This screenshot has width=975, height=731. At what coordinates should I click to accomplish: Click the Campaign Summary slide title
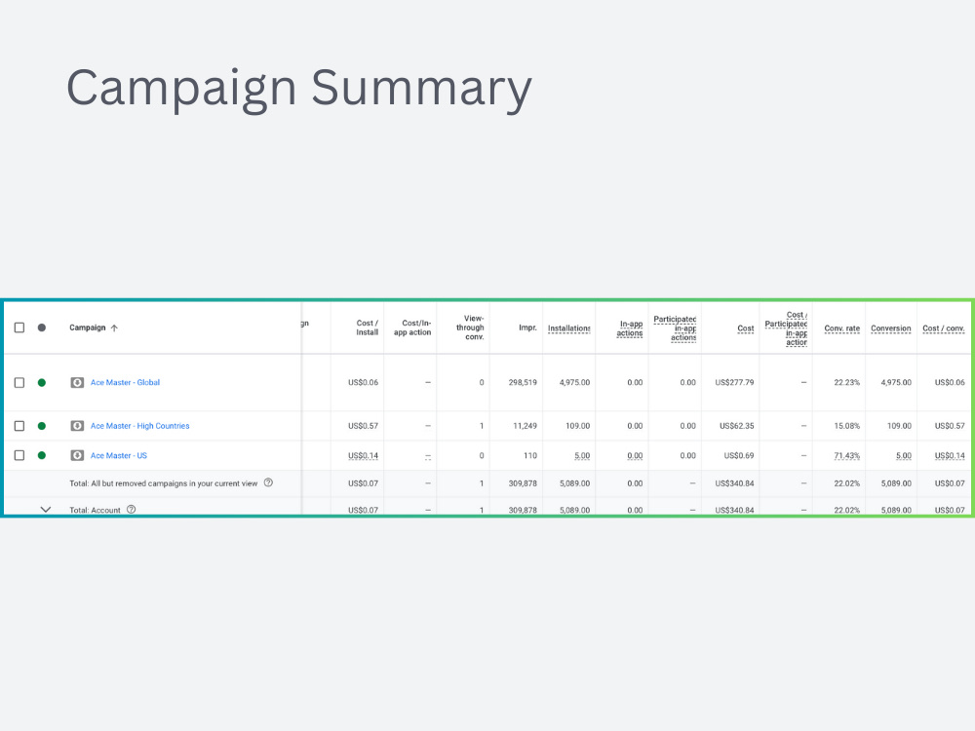299,89
